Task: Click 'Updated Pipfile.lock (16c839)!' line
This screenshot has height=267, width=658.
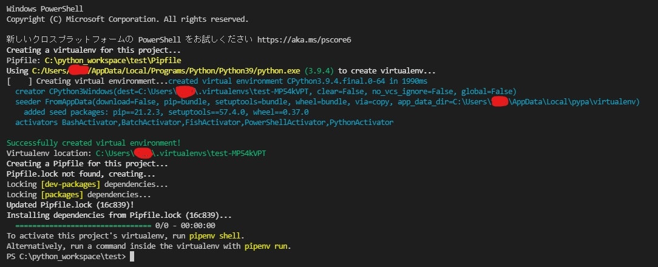Action: pos(70,205)
